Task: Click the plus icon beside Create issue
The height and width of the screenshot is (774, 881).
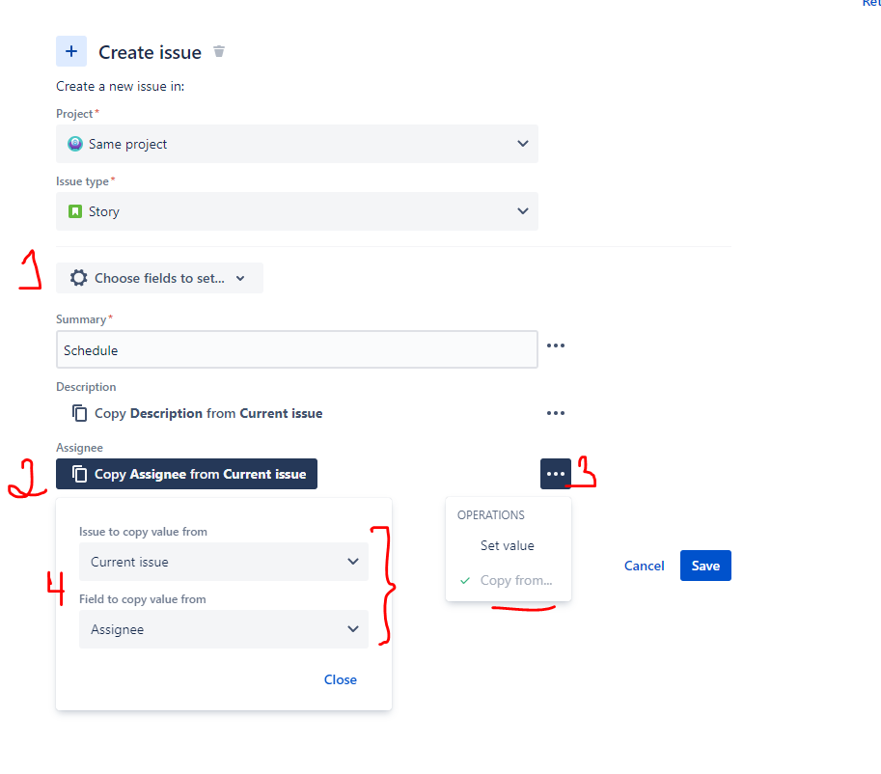Action: tap(71, 51)
